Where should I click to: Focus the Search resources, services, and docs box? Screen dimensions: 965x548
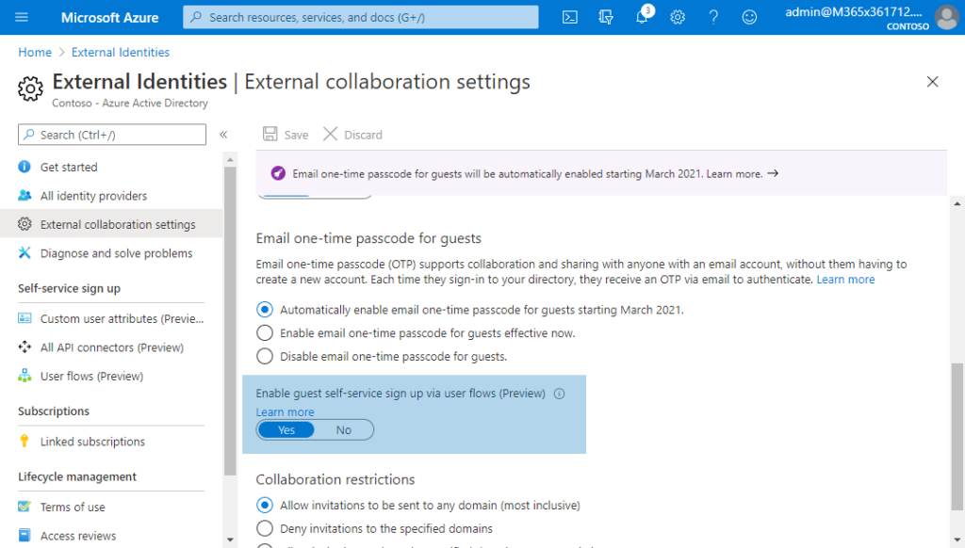point(361,17)
